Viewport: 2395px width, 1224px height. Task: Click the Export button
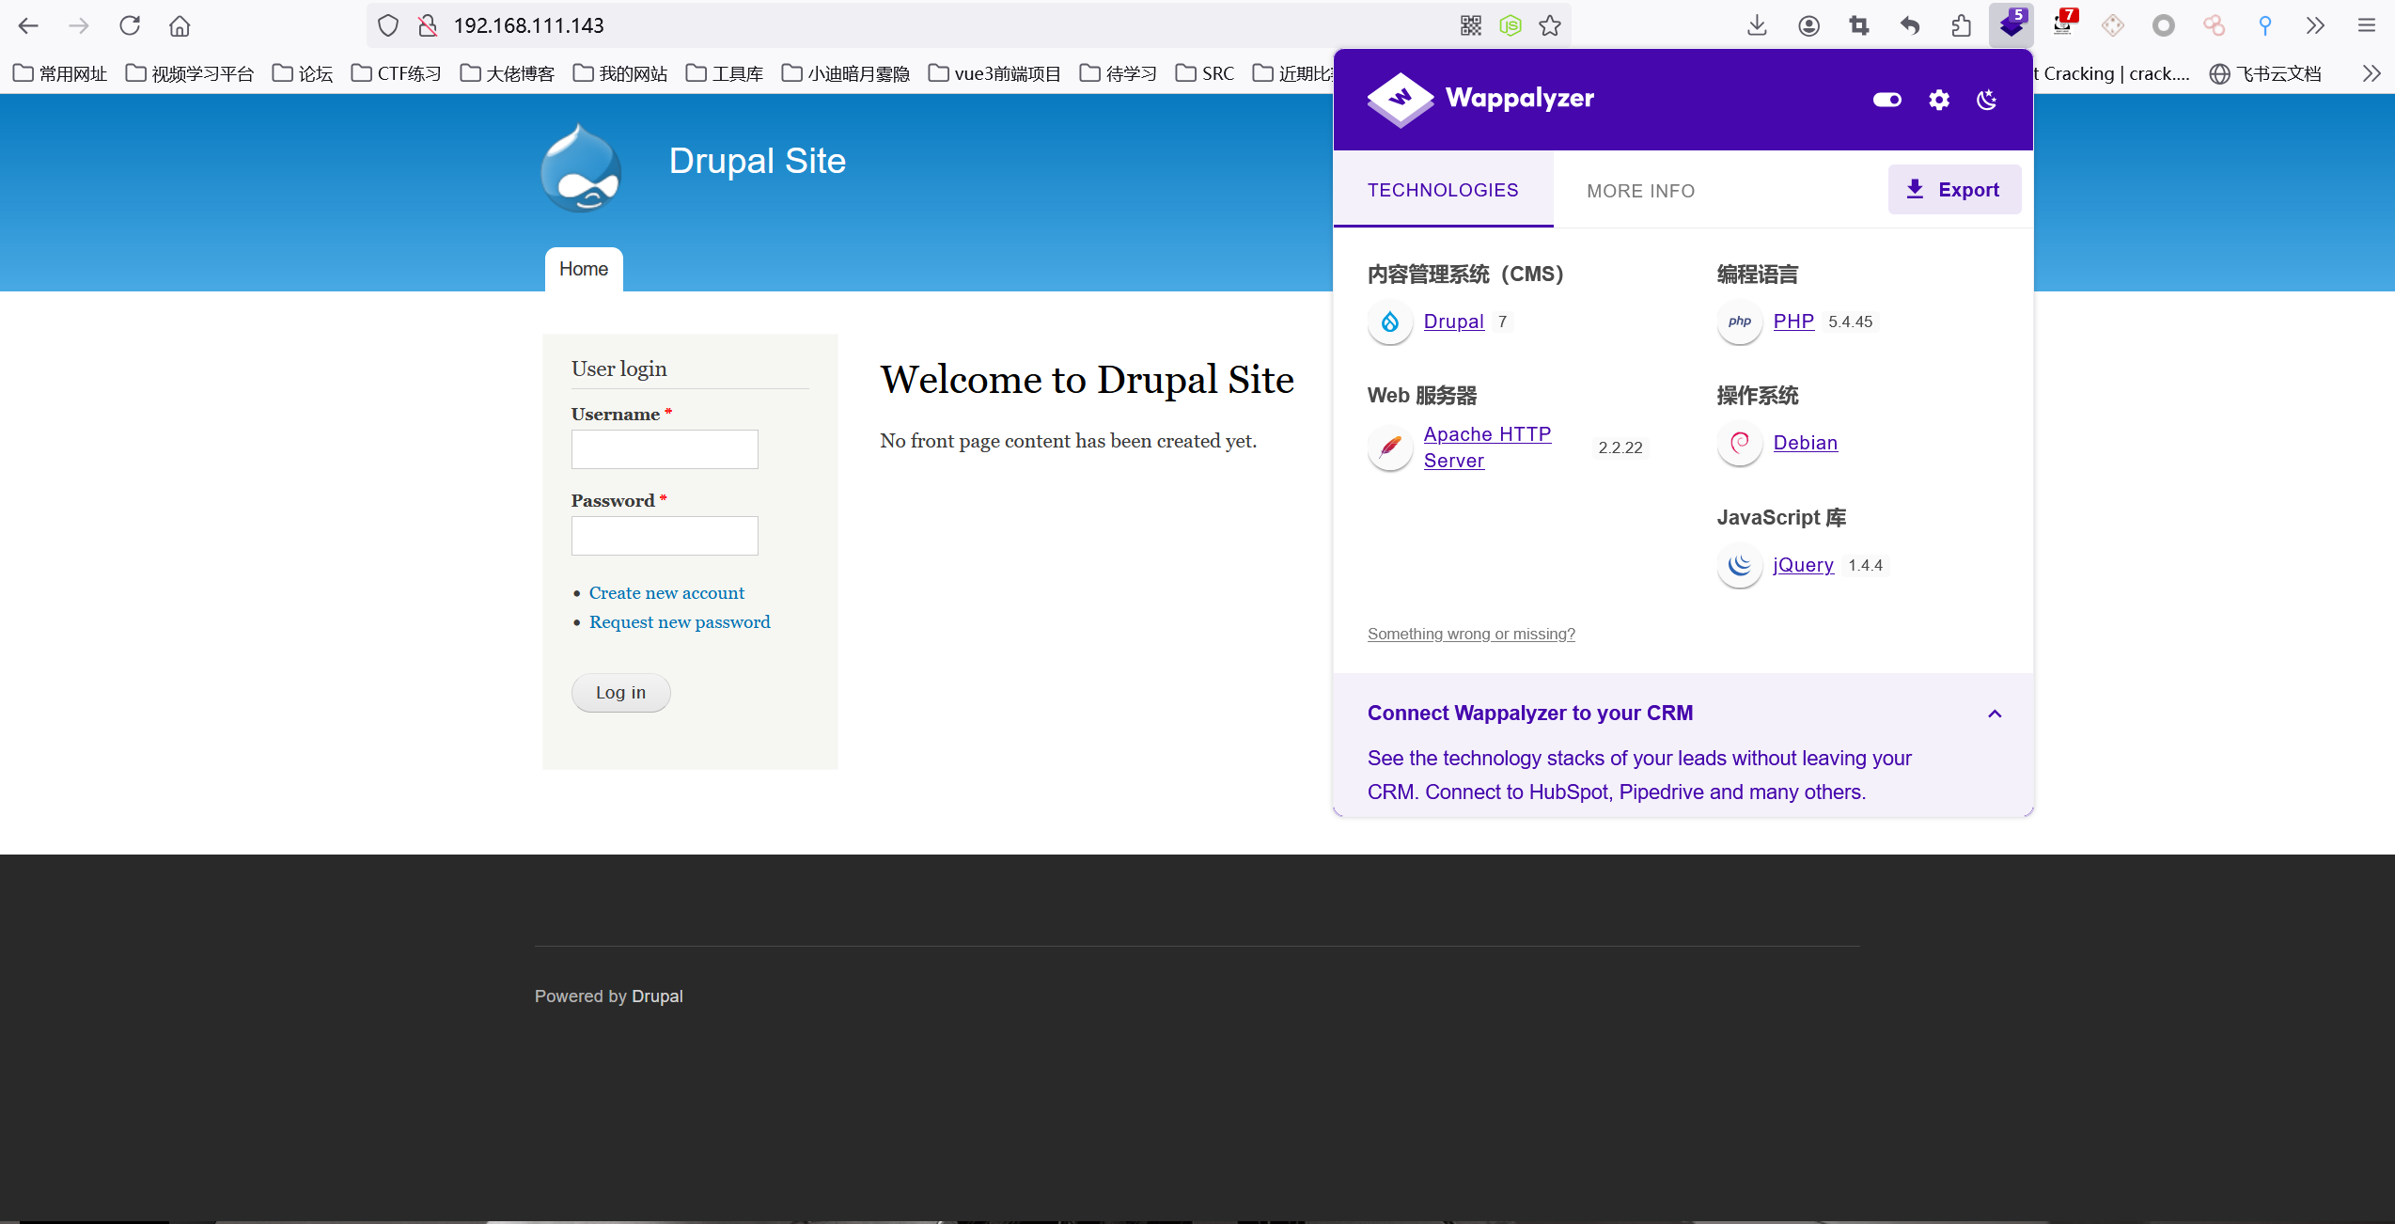pyautogui.click(x=1954, y=190)
